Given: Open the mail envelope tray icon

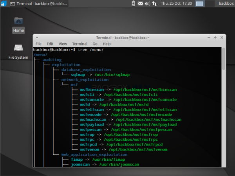Looking at the screenshot, I should [x=140, y=4].
